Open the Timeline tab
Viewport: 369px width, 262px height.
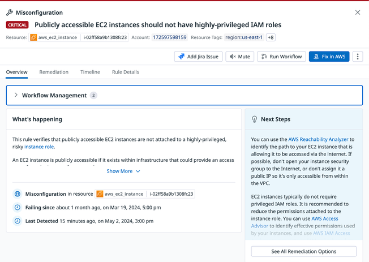click(90, 72)
